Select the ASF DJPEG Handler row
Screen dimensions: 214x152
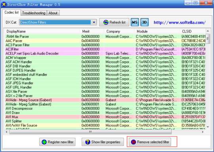click(105, 70)
